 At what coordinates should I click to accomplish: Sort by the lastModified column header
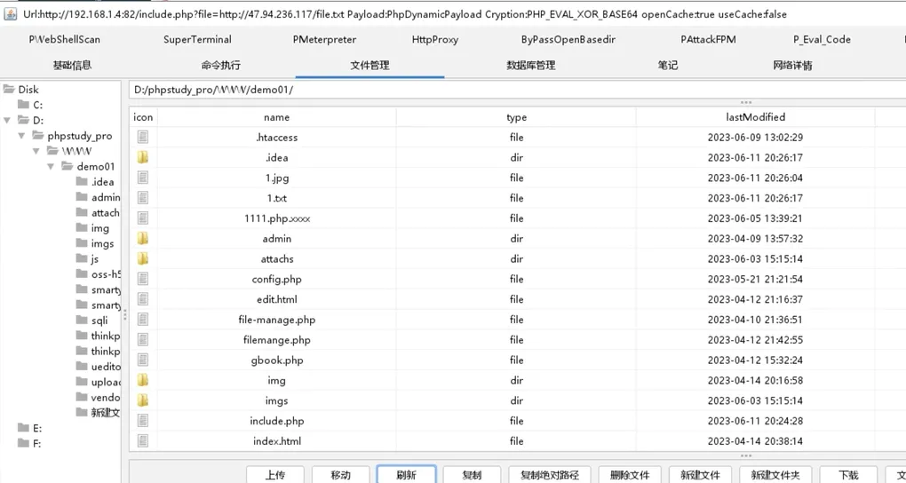(755, 117)
